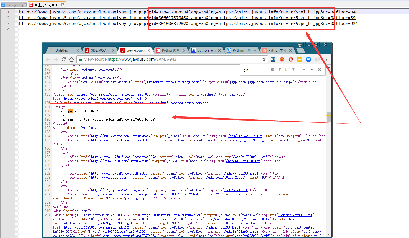409x238 pixels.
Task: Bookmark this page with the star icon
Action: click(264, 59)
